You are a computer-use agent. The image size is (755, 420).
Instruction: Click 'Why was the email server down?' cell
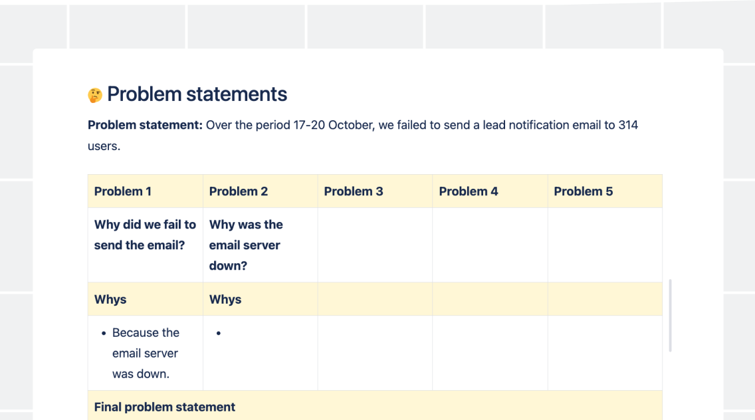tap(260, 245)
